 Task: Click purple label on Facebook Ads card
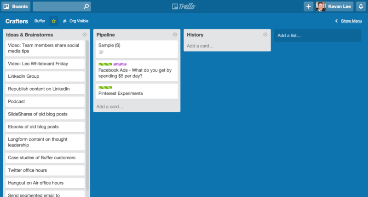pos(120,64)
